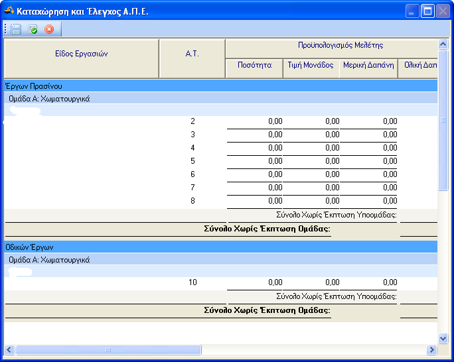Select the A.T. cell with value 7
The height and width of the screenshot is (362, 454).
coord(192,188)
